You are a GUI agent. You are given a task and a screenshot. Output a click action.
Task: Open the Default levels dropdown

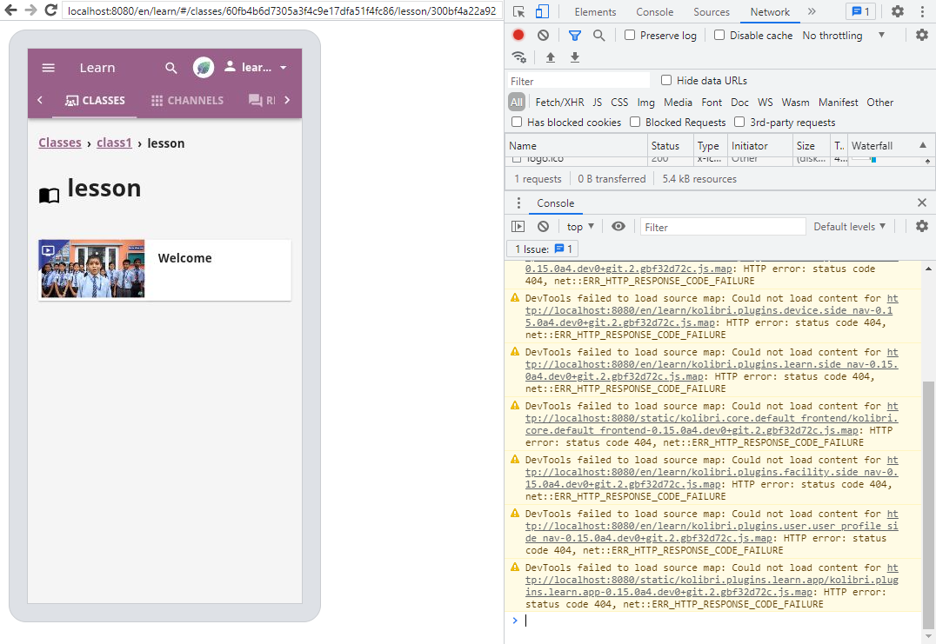849,227
